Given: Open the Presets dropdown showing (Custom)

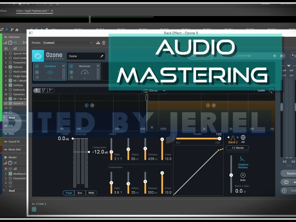Looking at the screenshot, I should (x=67, y=43).
